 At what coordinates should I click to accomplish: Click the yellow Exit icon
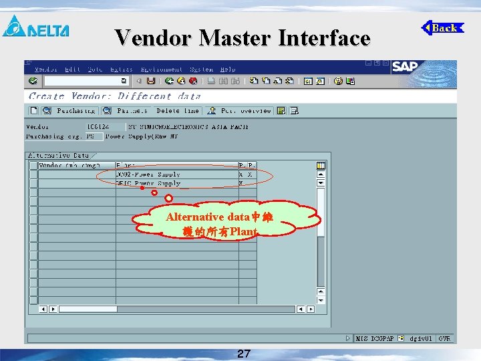(181, 81)
